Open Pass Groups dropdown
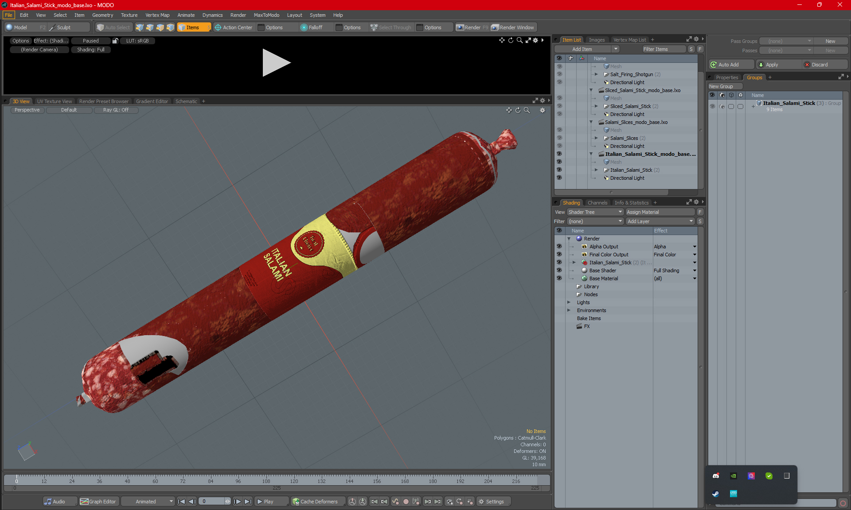 786,41
